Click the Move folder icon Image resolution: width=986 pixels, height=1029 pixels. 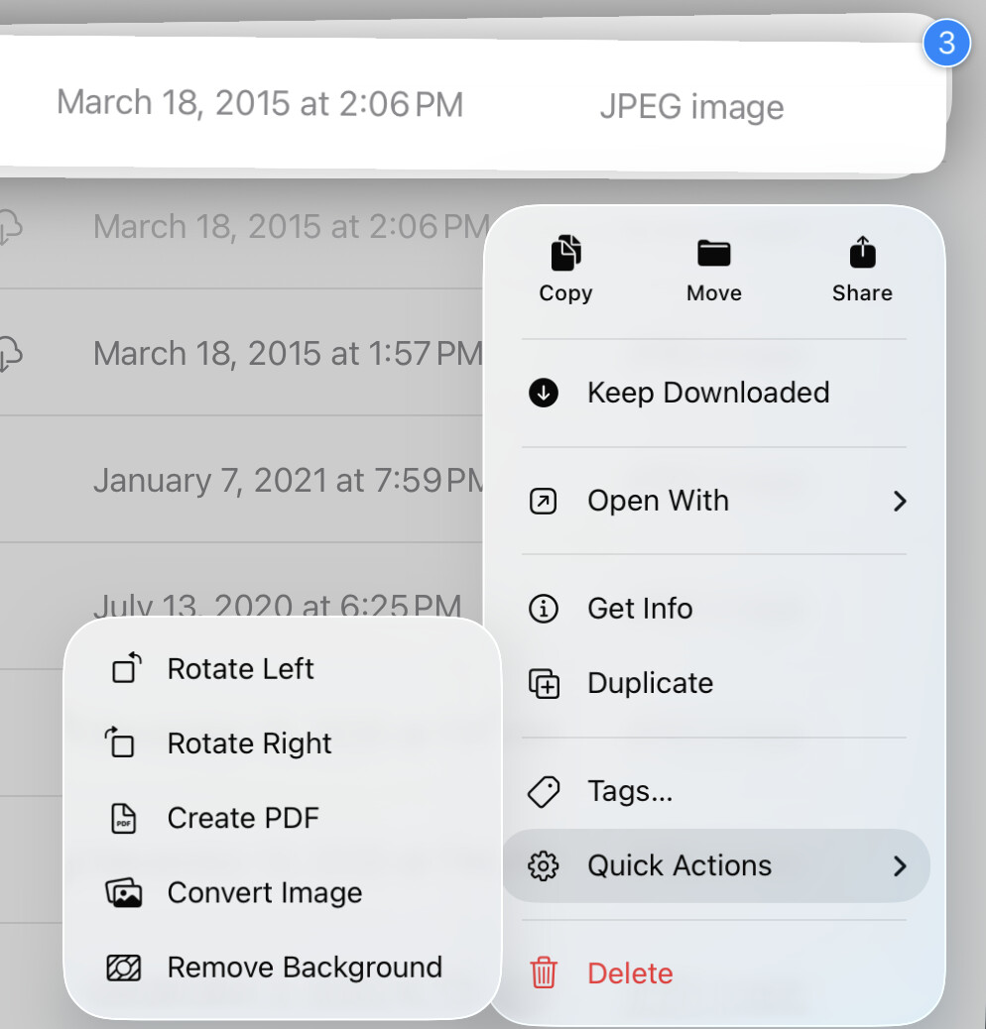(x=713, y=254)
